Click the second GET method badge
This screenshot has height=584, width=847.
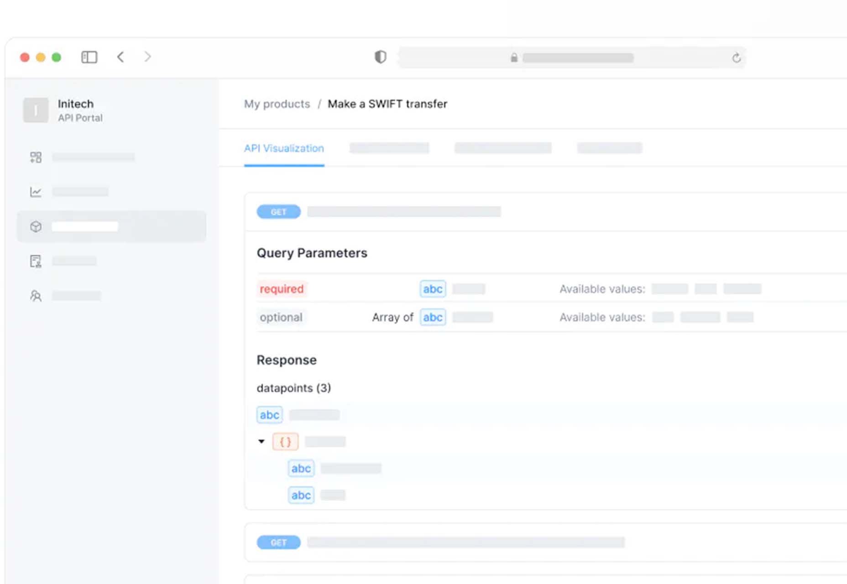(278, 542)
